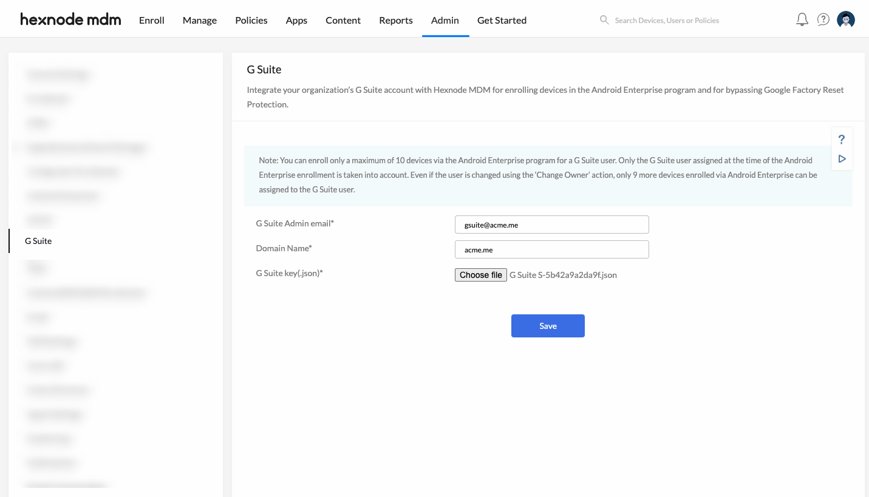869x497 pixels.
Task: Open the help question mark icon in header
Action: click(x=823, y=20)
